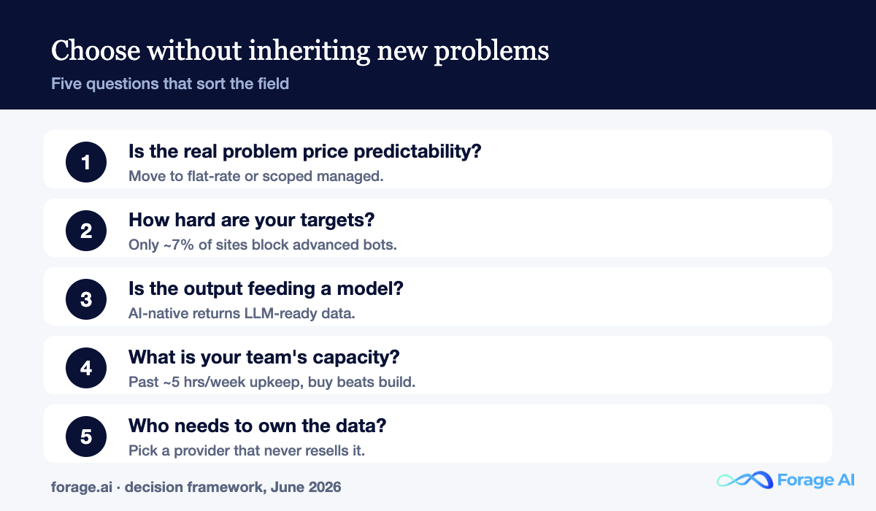Image resolution: width=876 pixels, height=511 pixels.
Task: Open the forage.ai footer link
Action: 82,486
